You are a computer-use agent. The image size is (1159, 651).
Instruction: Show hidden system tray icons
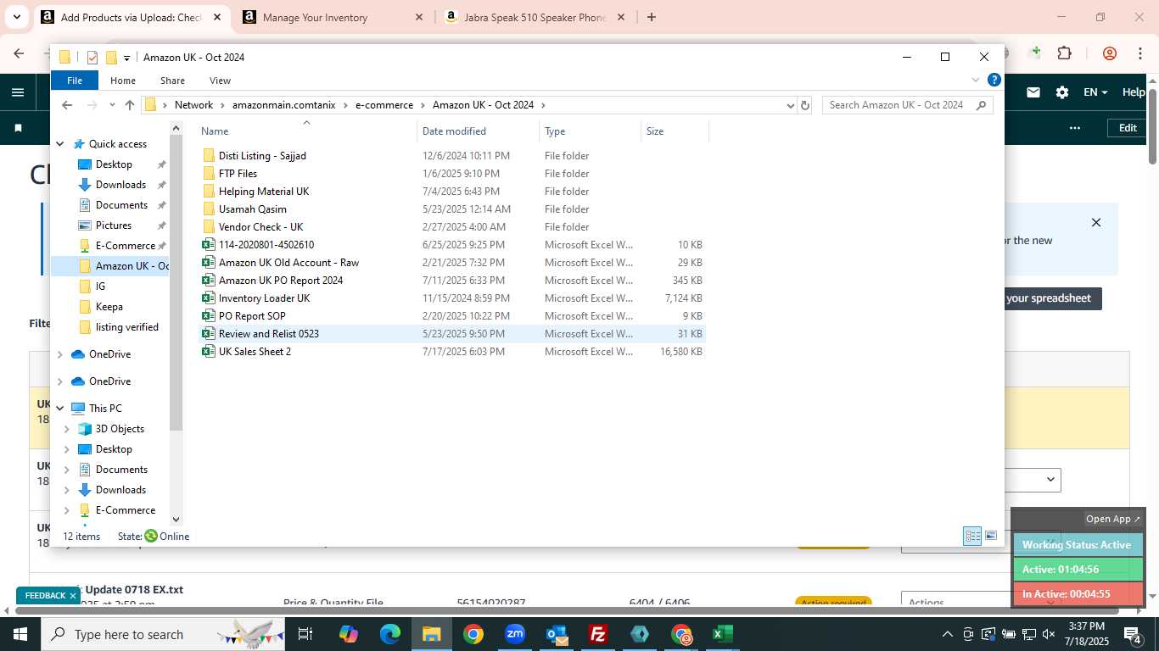948,634
